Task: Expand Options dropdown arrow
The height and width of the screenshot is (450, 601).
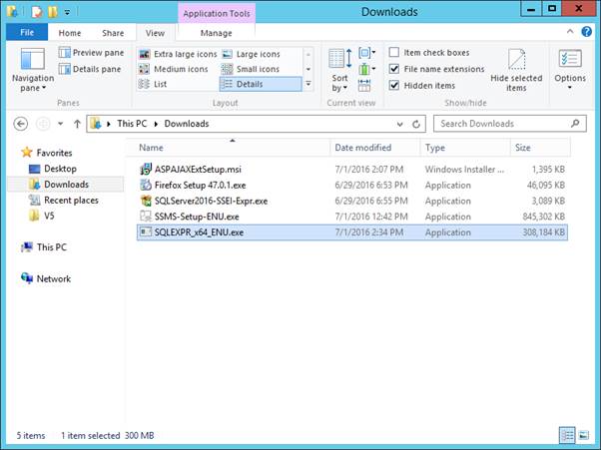Action: 570,88
